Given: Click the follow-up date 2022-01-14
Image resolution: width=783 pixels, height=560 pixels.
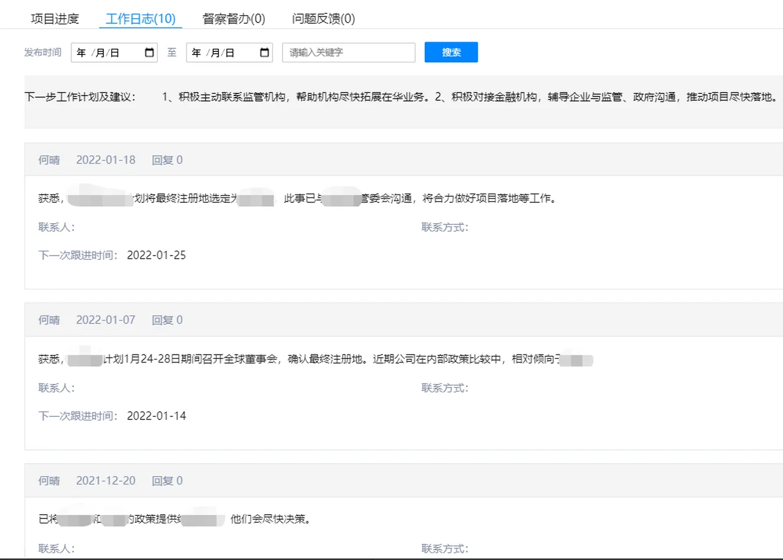Looking at the screenshot, I should 157,416.
